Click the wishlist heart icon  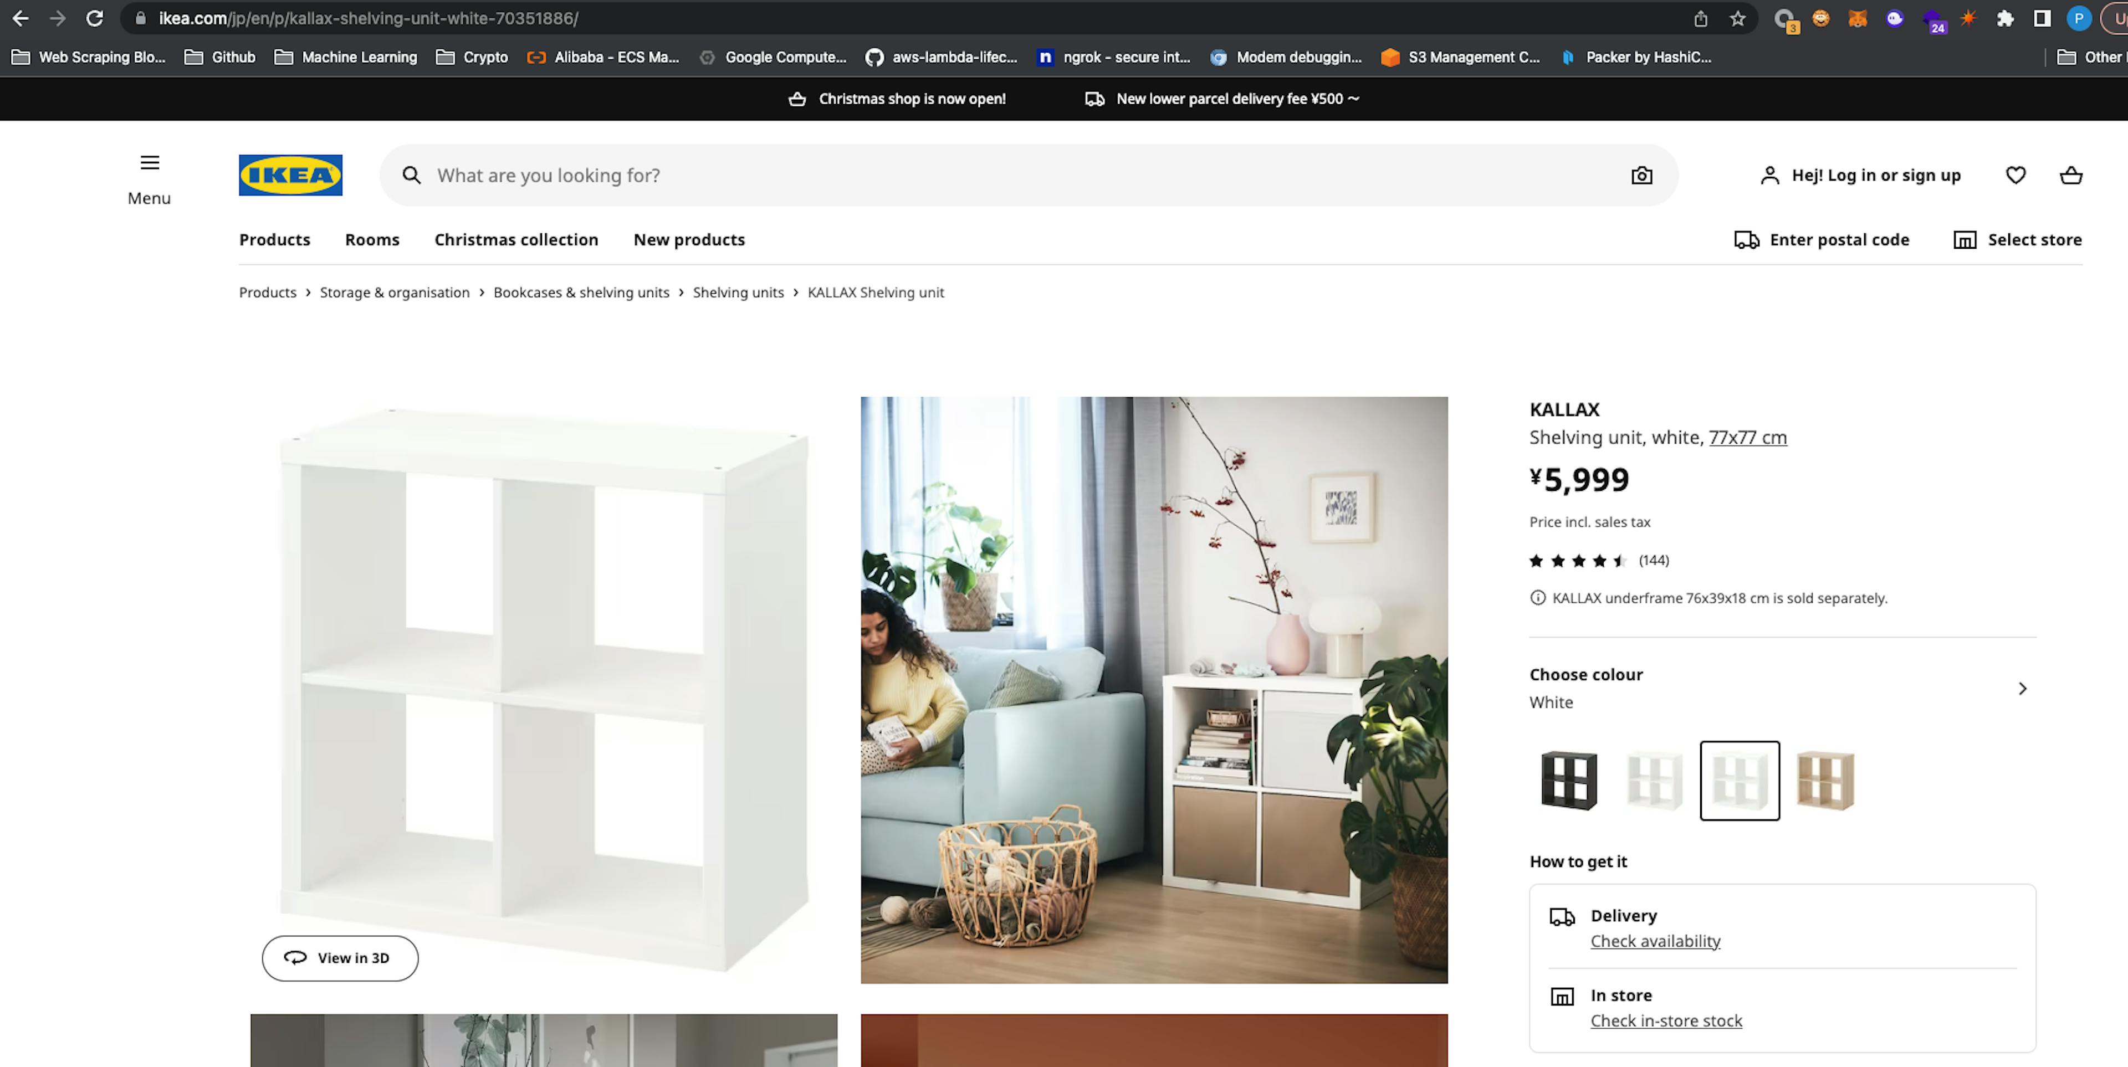[2015, 174]
